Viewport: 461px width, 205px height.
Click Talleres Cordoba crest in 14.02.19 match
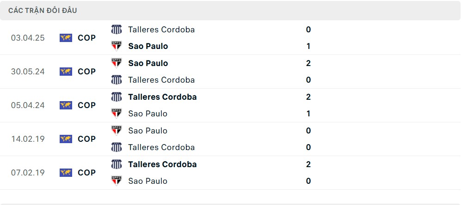pos(117,147)
